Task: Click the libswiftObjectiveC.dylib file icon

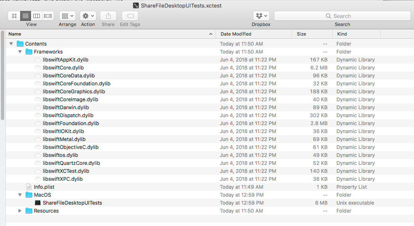Action: pos(38,147)
